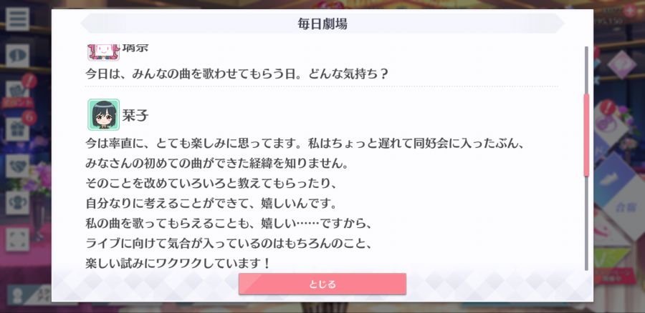Open the pink diamond icon at top right

(621, 64)
